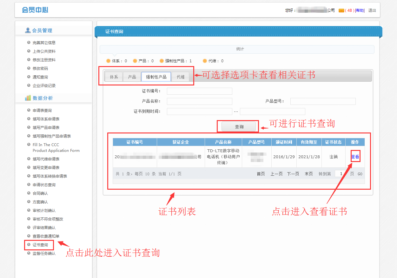Open 申请表查询 in the sidebar
The width and height of the screenshot is (397, 278).
[42, 111]
